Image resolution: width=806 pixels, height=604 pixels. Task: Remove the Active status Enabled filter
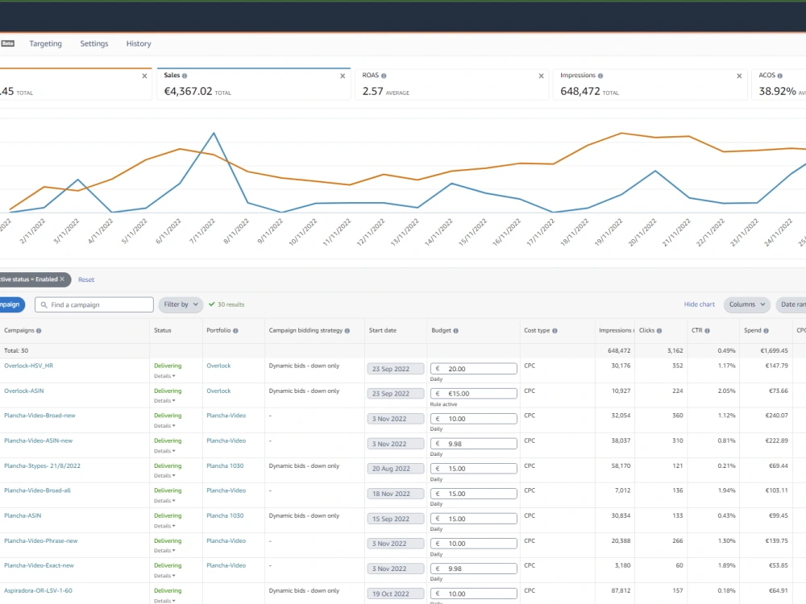tap(62, 279)
